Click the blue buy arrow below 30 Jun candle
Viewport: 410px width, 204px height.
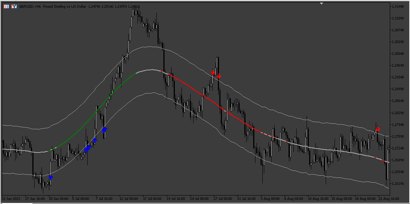[51, 178]
